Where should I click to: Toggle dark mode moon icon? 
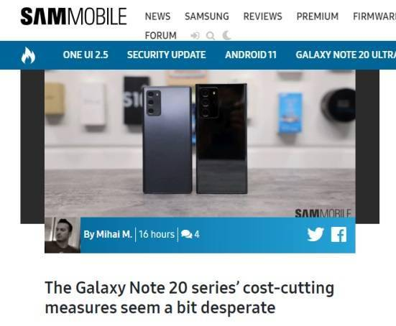[226, 35]
